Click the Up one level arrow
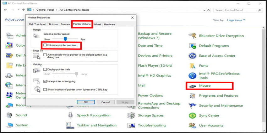Viewport: 267px width, 133px height. [x=24, y=10]
